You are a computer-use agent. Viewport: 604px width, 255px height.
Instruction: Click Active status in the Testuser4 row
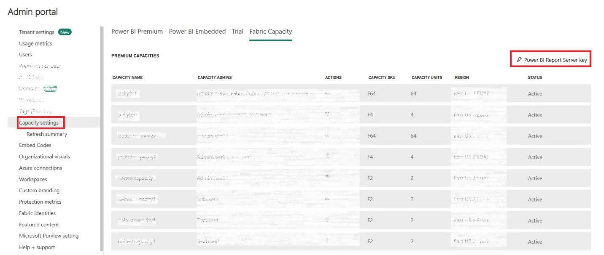tap(535, 220)
